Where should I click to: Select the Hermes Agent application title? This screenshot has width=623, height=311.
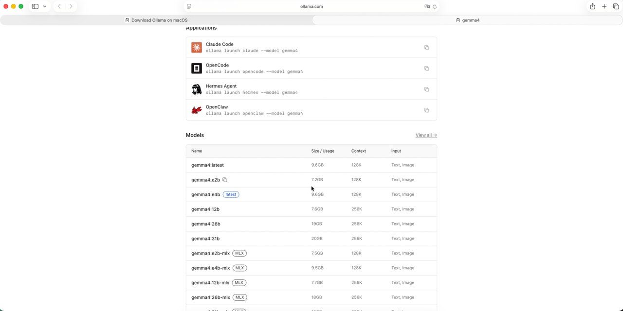pyautogui.click(x=221, y=86)
